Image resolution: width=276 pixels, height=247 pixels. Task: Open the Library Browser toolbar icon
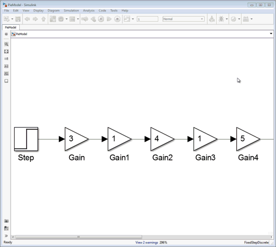point(52,19)
